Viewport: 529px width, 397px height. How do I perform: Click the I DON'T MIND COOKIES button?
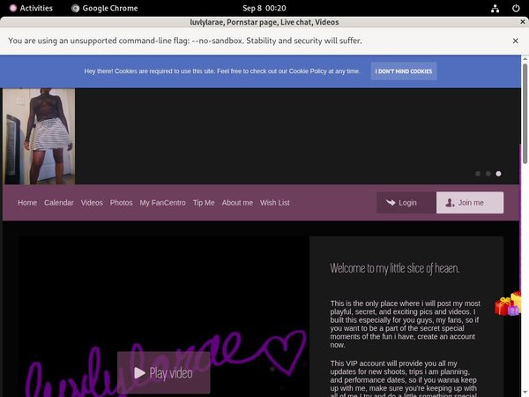[403, 71]
